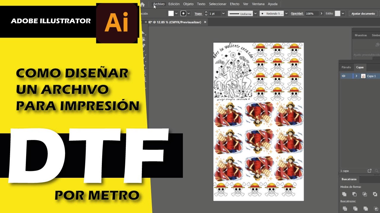Open the Redondo 5 brush definition dropdown
Viewport: 380px width, 213px height.
[286, 14]
